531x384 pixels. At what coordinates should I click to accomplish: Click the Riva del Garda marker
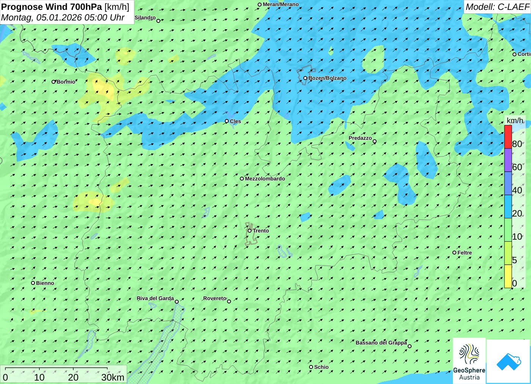tap(176, 302)
